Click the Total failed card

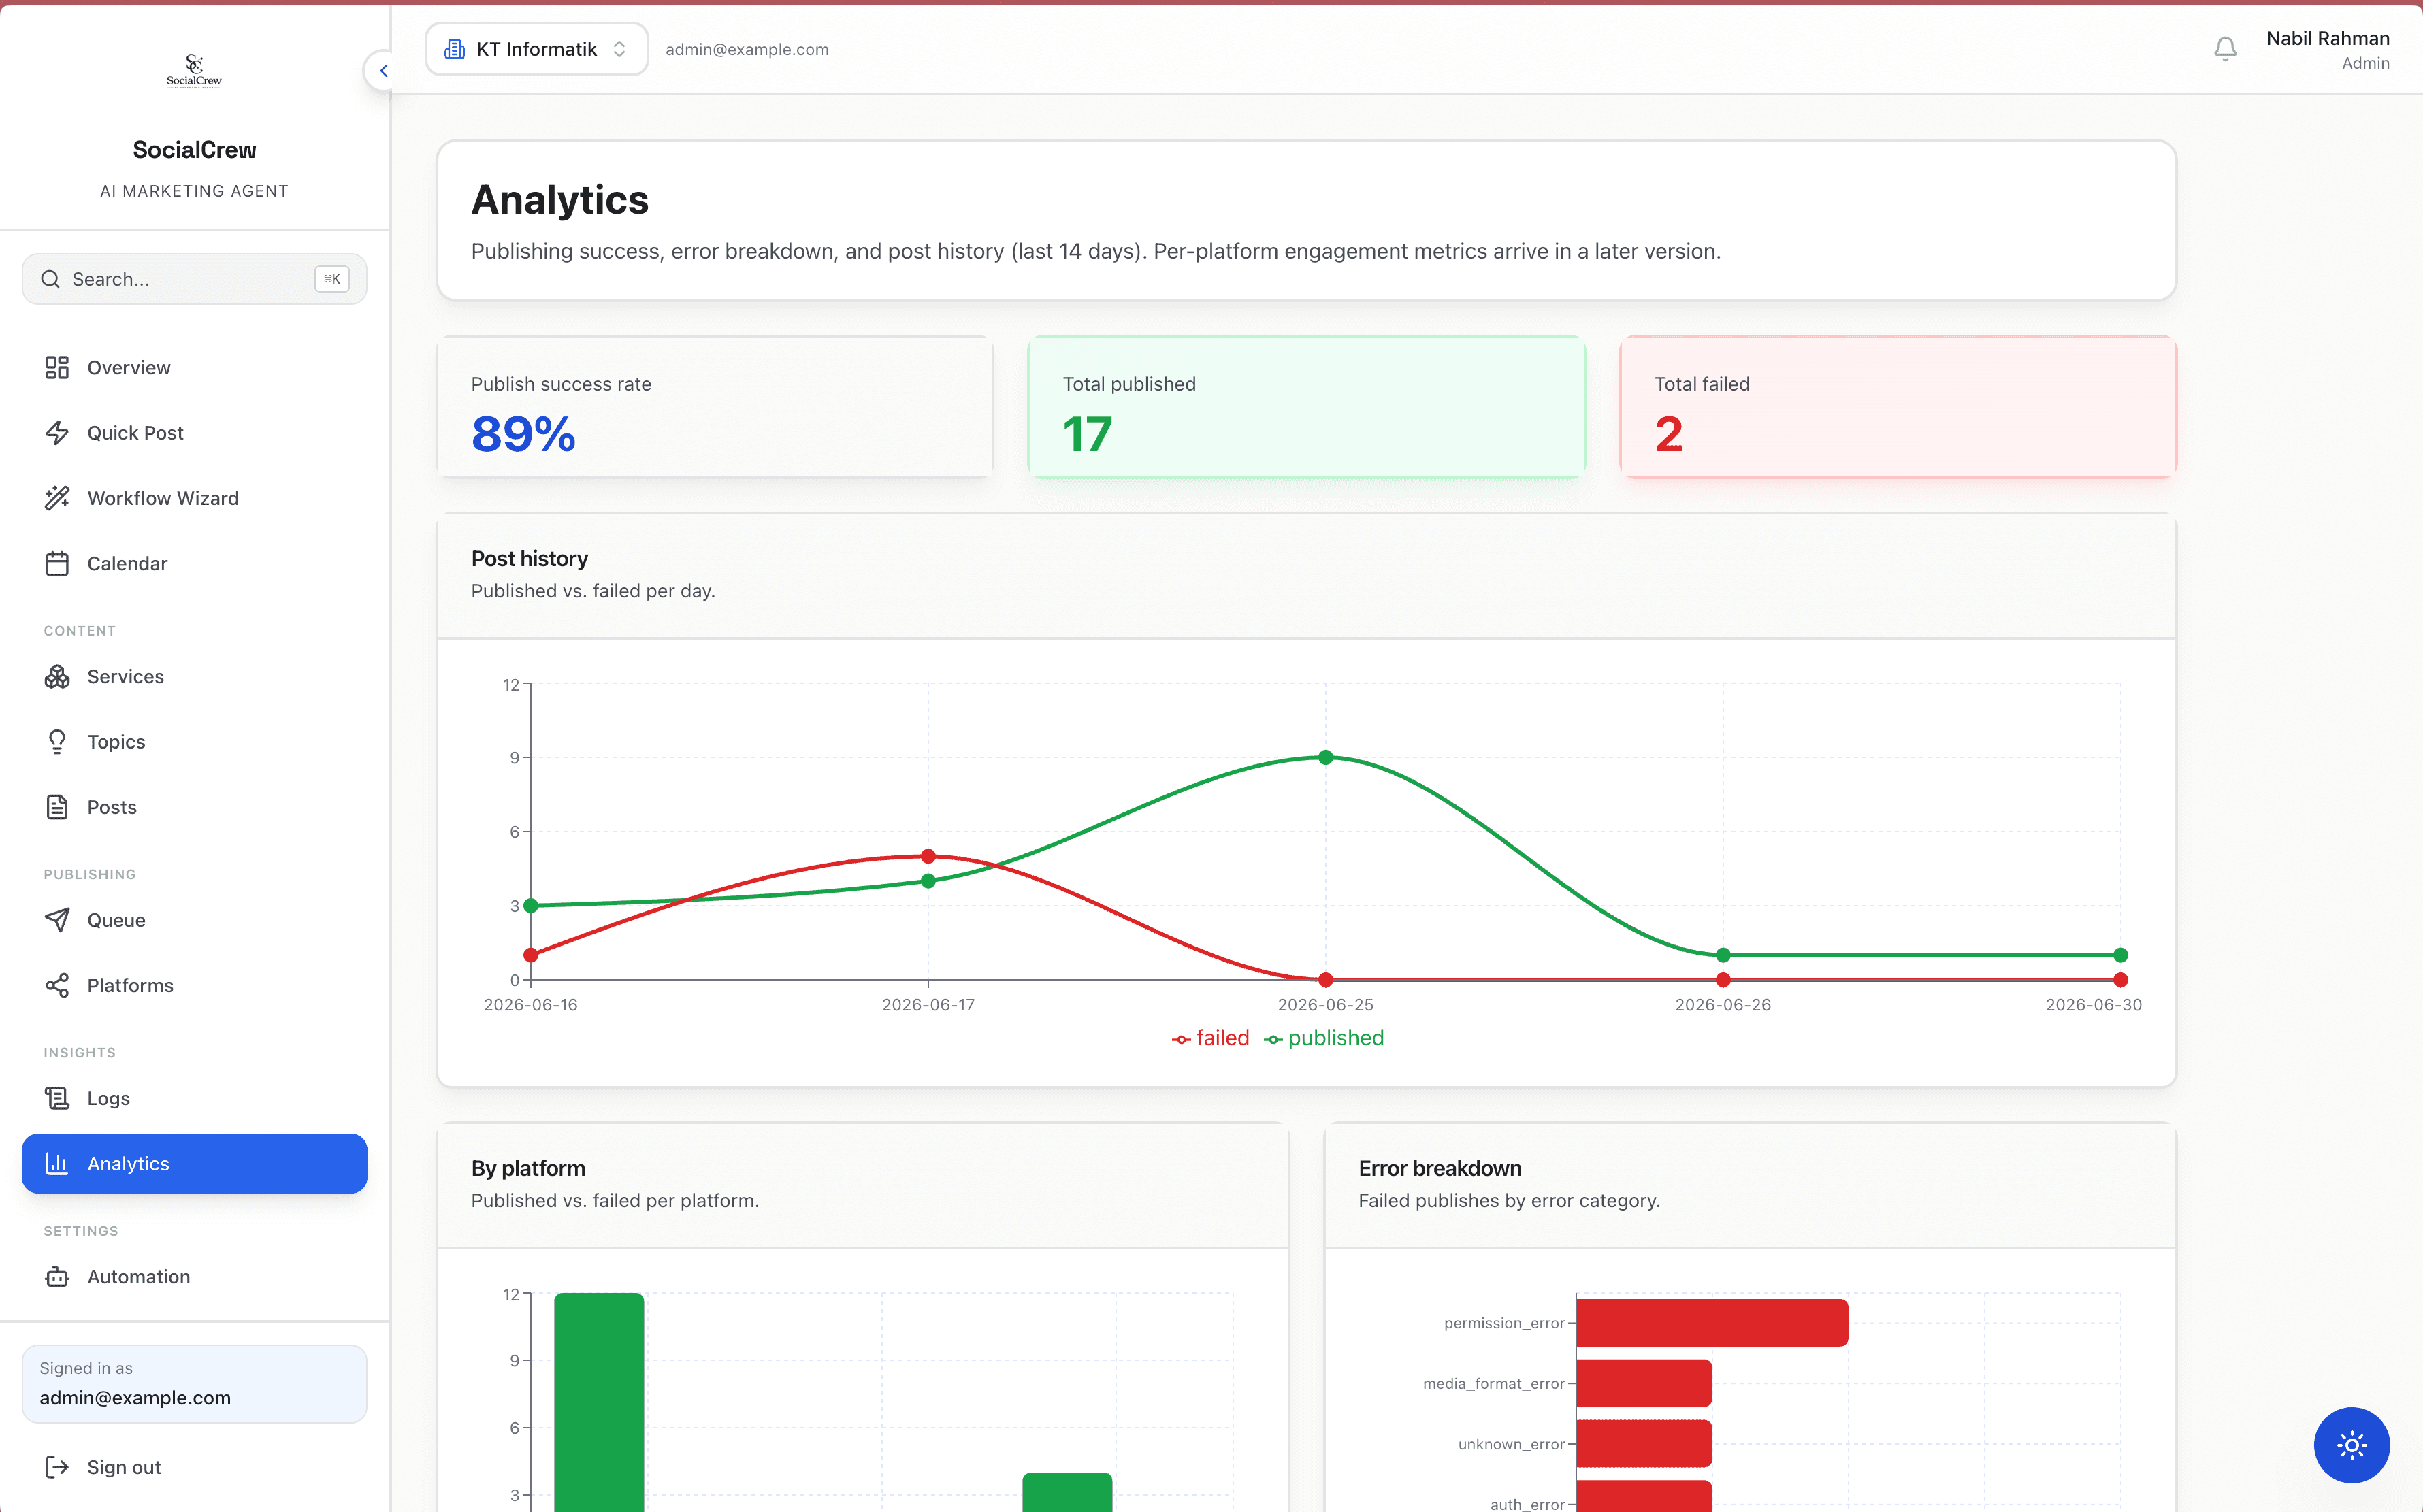pyautogui.click(x=1898, y=407)
